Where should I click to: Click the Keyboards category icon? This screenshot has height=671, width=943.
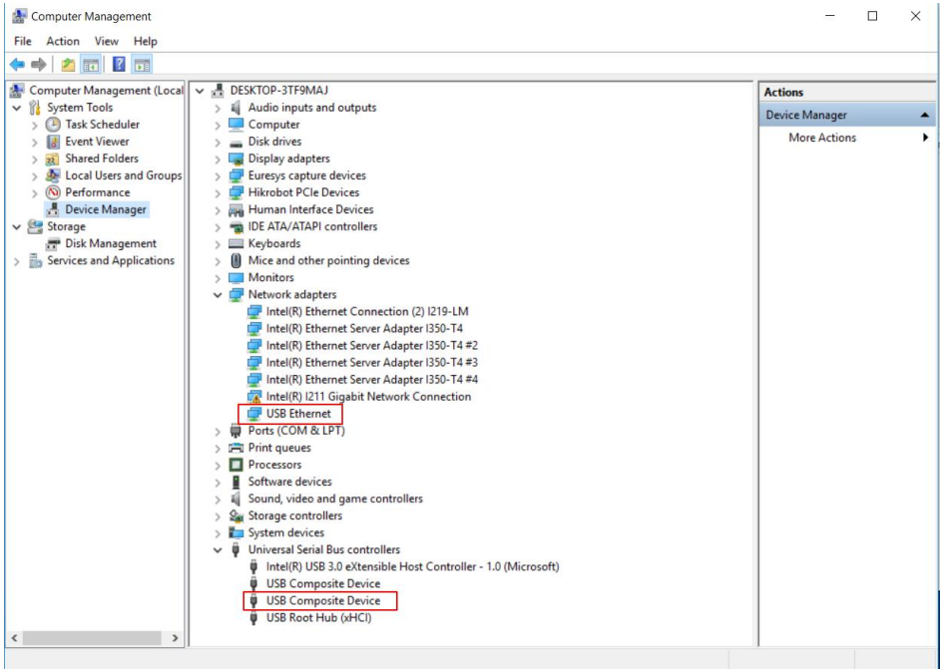pyautogui.click(x=236, y=243)
